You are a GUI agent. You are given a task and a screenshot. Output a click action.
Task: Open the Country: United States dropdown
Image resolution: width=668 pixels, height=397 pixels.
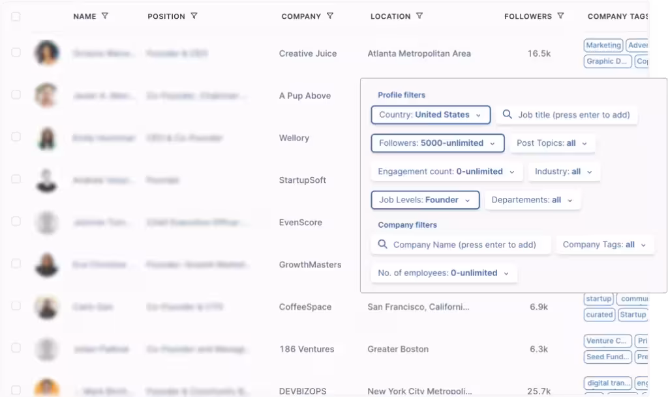[x=431, y=115]
